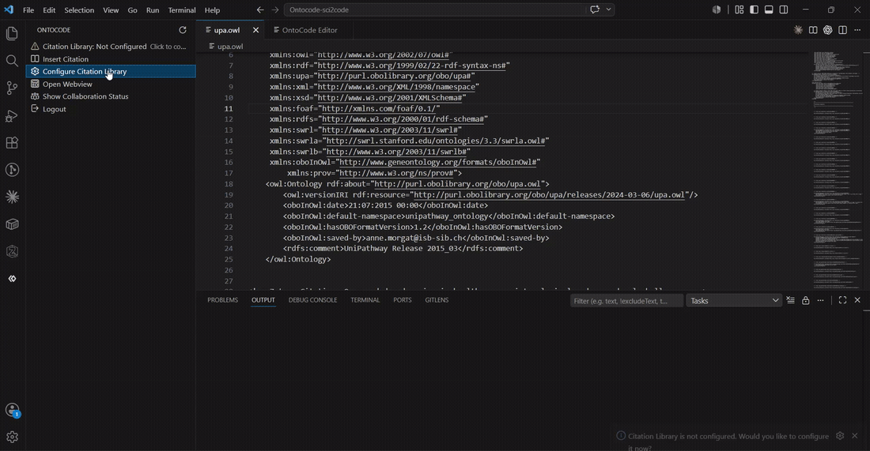The width and height of the screenshot is (870, 451).
Task: Open the Source Control view
Action: (x=12, y=88)
